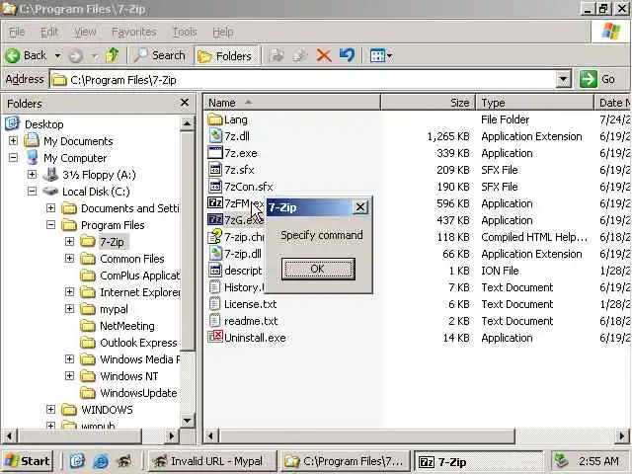Open the Favorites menu
Viewport: 632px width, 474px height.
tap(134, 32)
